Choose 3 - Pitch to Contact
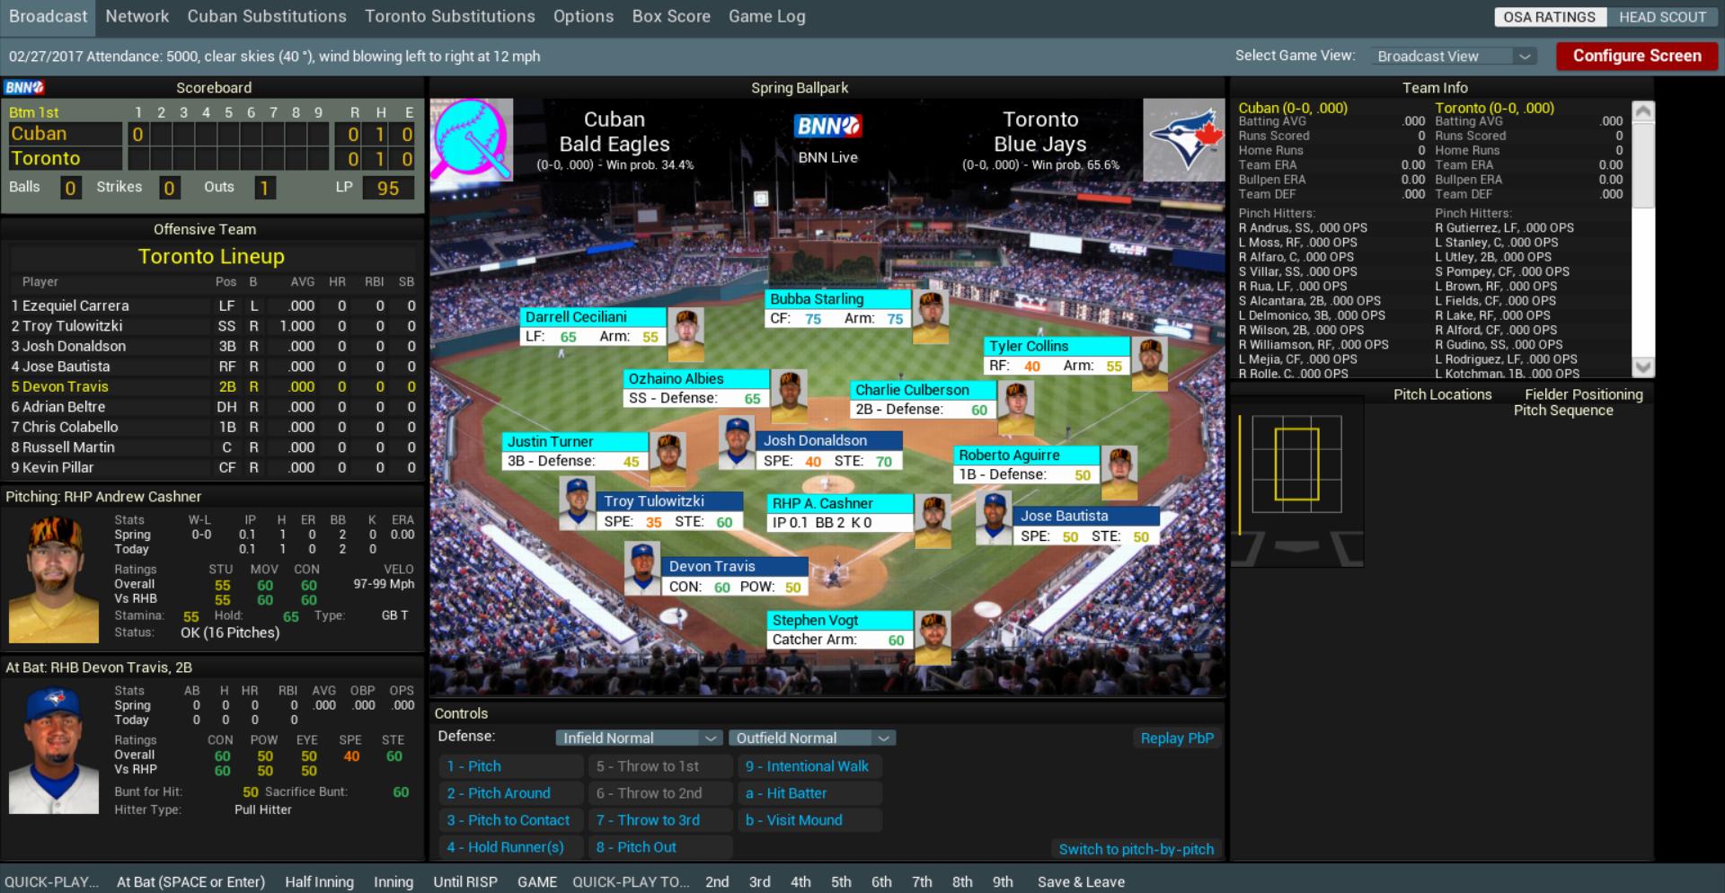This screenshot has width=1725, height=893. [x=512, y=820]
